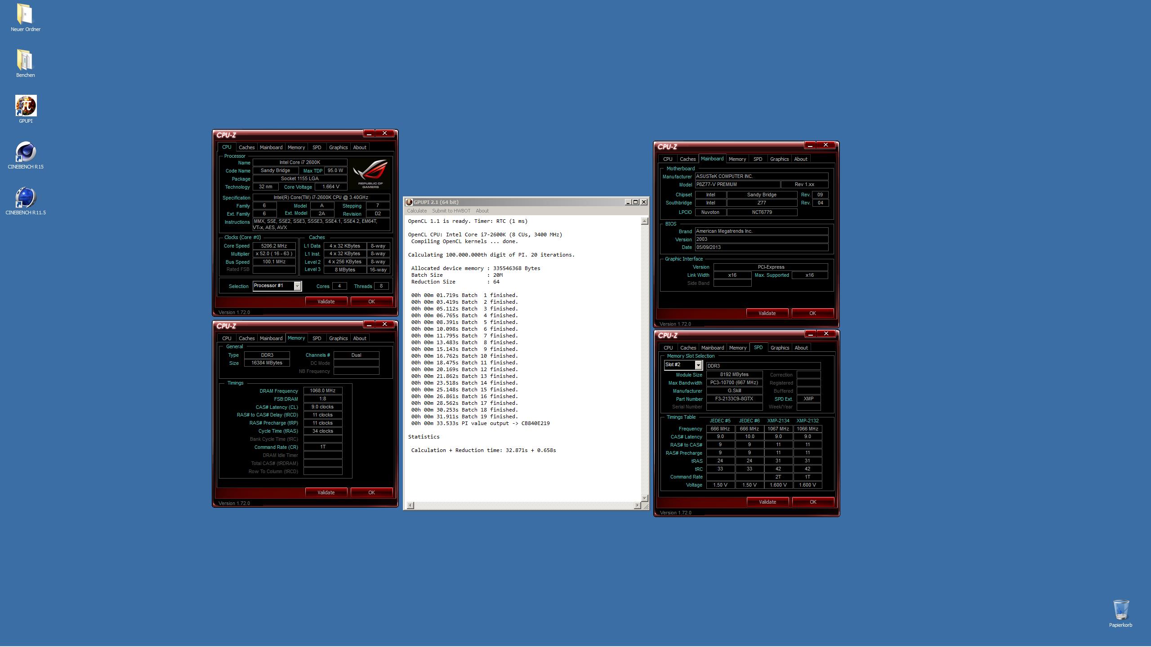Close the CPU-Z CPU tab window
The height and width of the screenshot is (647, 1151).
pyautogui.click(x=384, y=133)
